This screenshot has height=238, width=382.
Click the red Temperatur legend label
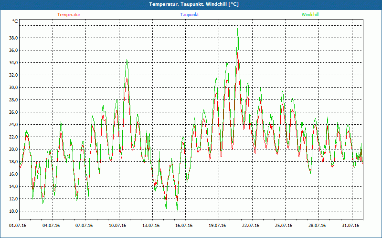(69, 15)
